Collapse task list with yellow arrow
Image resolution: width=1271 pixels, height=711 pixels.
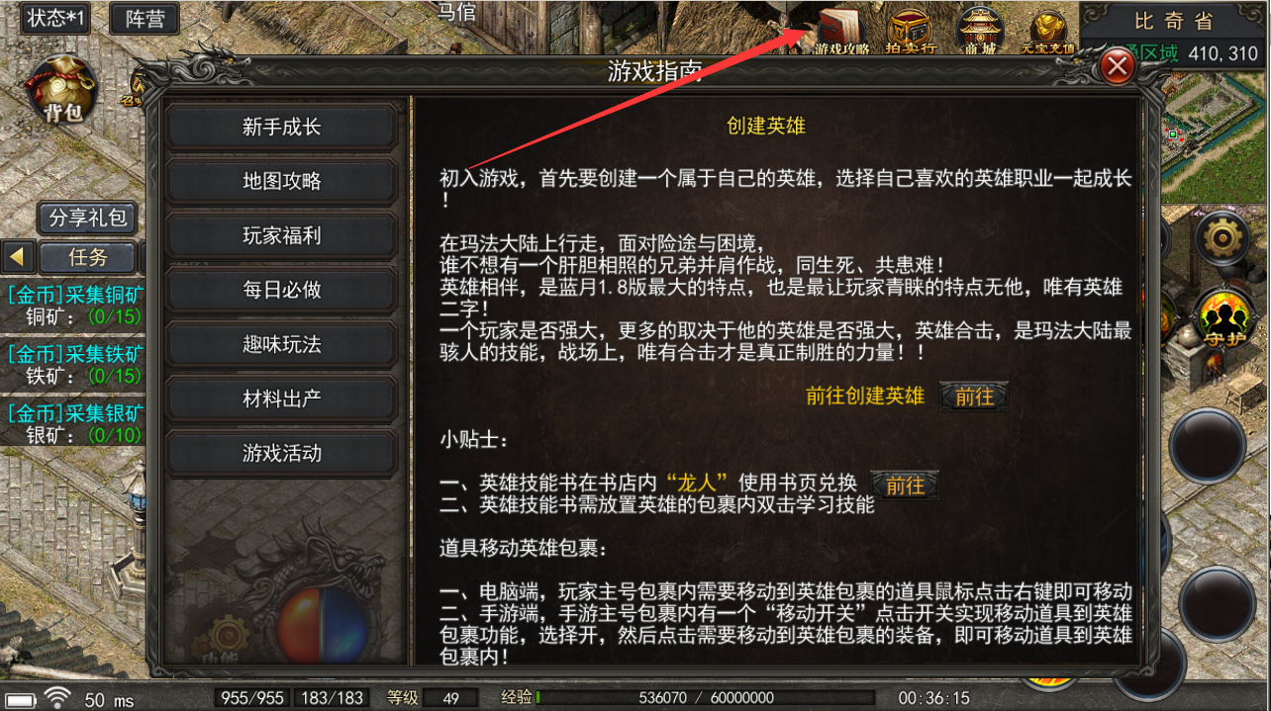point(17,257)
